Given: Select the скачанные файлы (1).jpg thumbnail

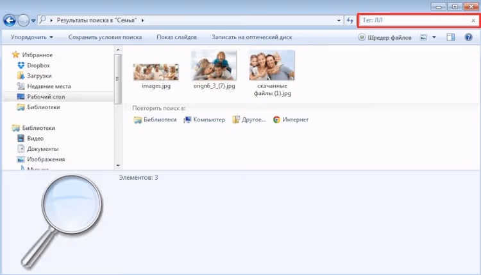Looking at the screenshot, I should point(272,66).
